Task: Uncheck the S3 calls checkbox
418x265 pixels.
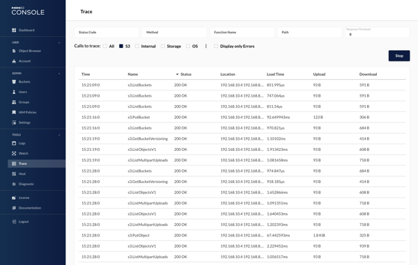Action: pos(121,46)
